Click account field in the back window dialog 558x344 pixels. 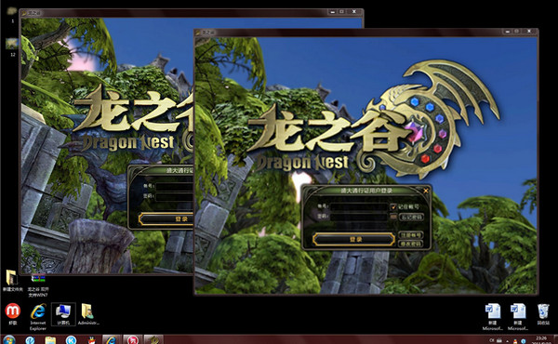click(x=175, y=186)
